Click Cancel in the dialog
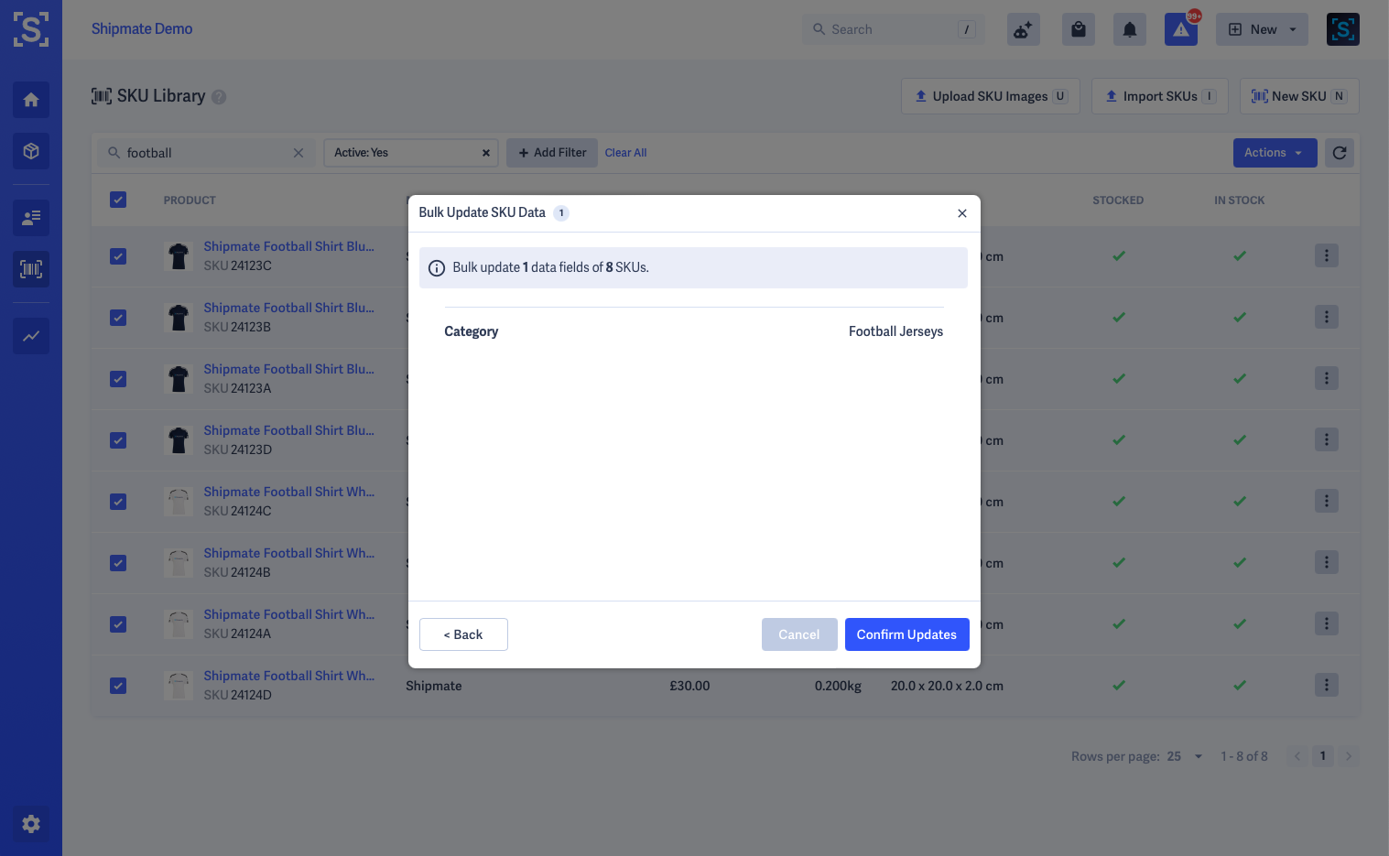This screenshot has height=856, width=1389. click(x=799, y=634)
